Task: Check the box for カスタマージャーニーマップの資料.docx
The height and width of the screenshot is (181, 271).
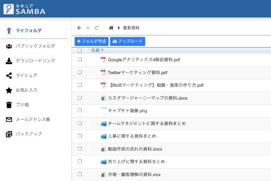Action: click(80, 98)
